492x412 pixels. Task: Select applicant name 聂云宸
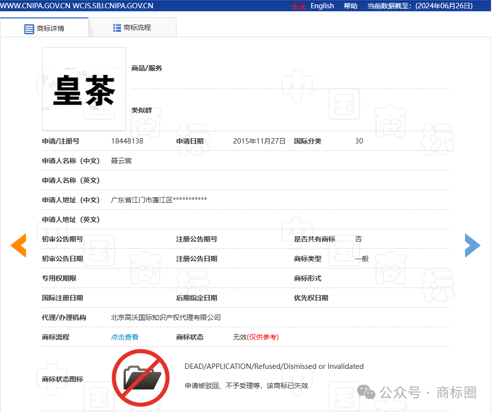coord(122,161)
